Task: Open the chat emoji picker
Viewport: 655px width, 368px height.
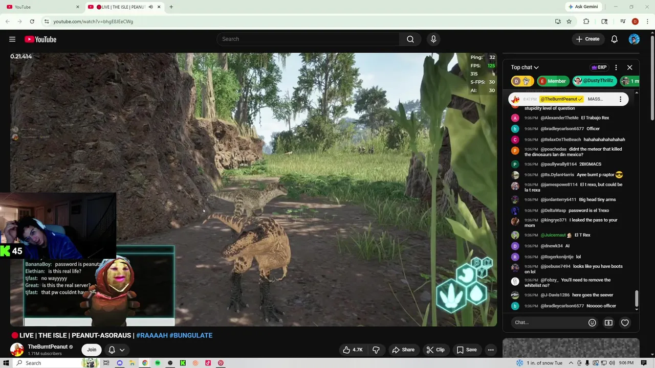Action: coord(592,323)
